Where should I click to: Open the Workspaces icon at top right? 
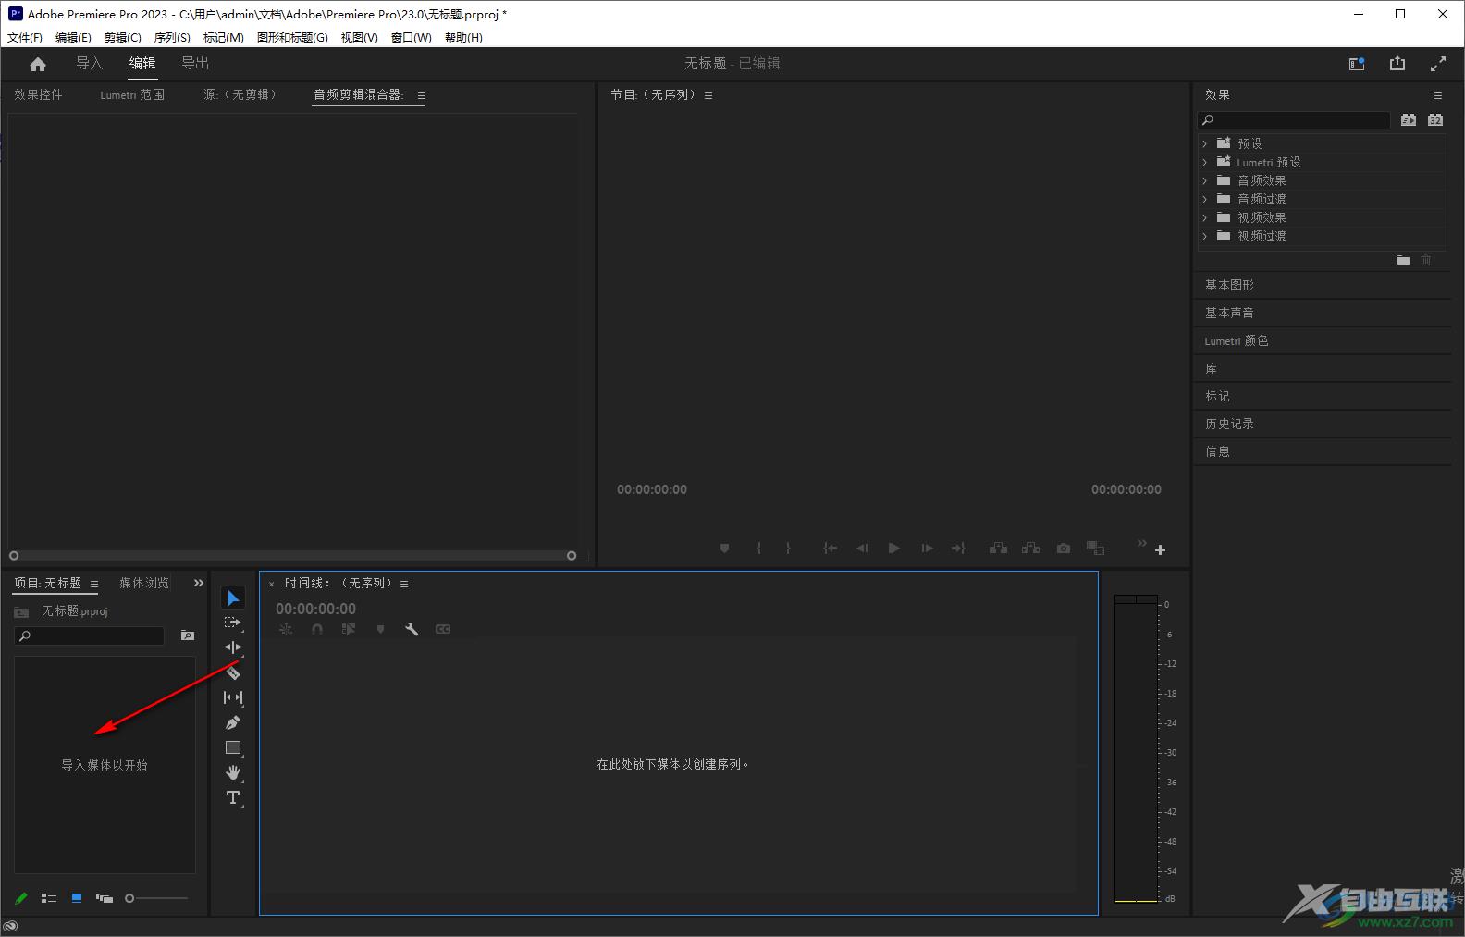(x=1357, y=64)
